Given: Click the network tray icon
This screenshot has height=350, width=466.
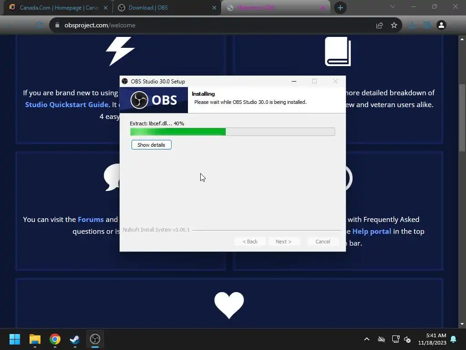Looking at the screenshot, I should (395, 339).
